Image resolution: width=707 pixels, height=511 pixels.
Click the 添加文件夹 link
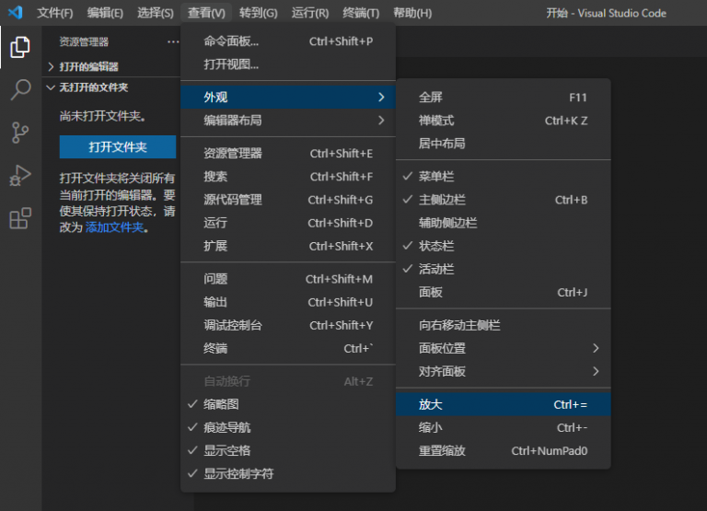tap(114, 227)
